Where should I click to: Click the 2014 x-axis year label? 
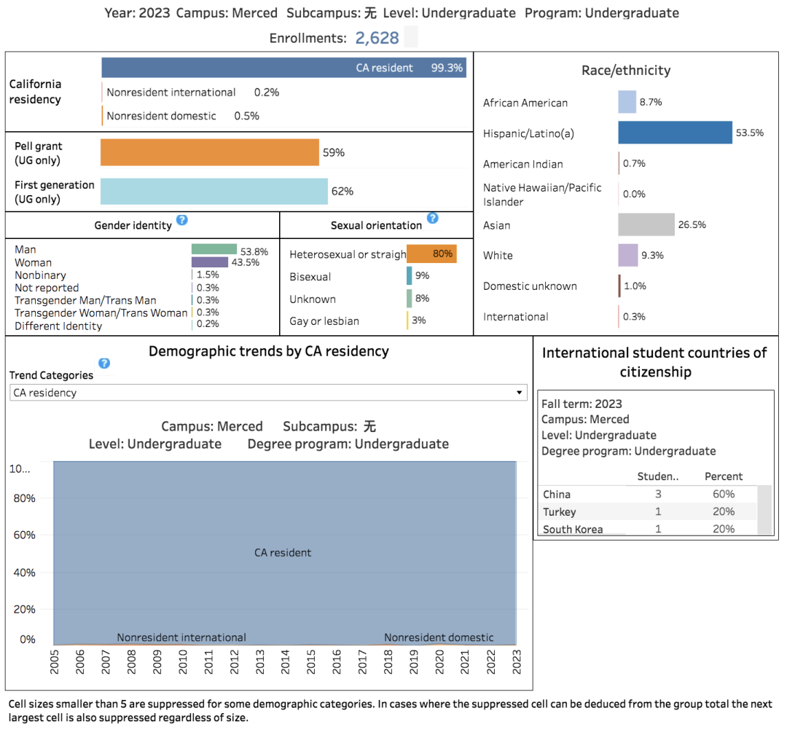click(285, 661)
